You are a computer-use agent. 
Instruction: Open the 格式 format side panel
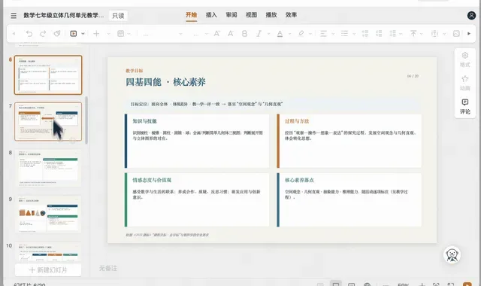464,59
